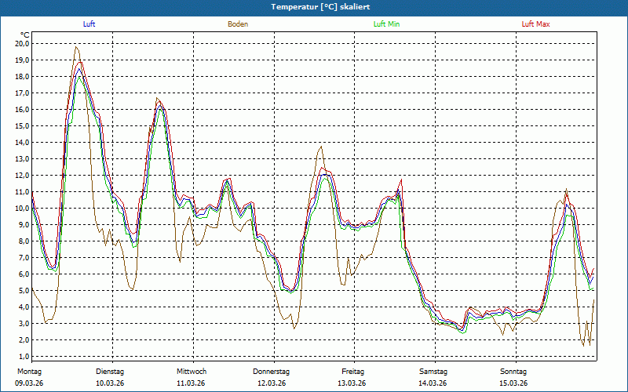Select the 'Sonntag' day label
This screenshot has height=392, width=628.
click(513, 372)
